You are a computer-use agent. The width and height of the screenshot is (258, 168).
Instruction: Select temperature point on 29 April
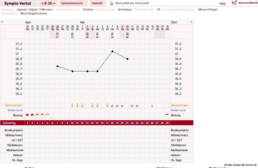[x=72, y=71]
